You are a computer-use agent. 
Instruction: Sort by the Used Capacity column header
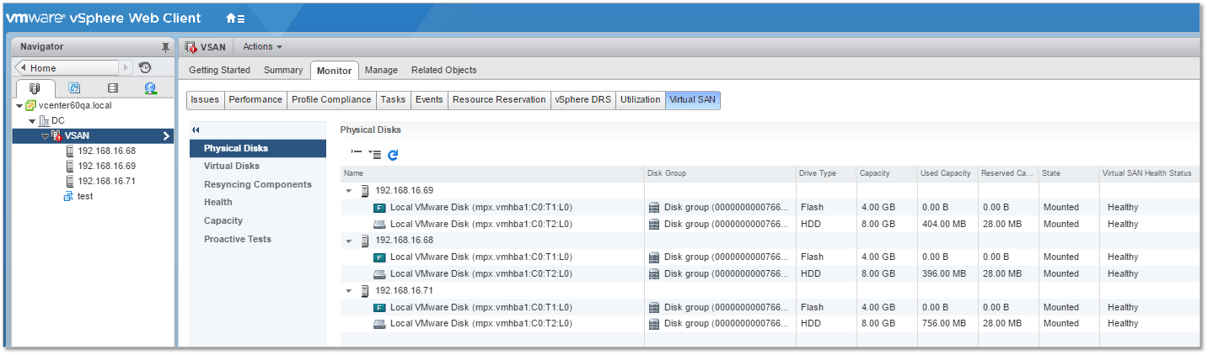pos(948,173)
